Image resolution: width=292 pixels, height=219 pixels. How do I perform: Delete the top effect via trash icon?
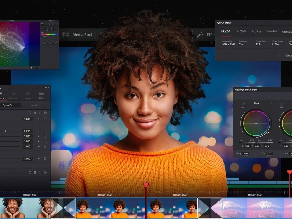coord(35,113)
